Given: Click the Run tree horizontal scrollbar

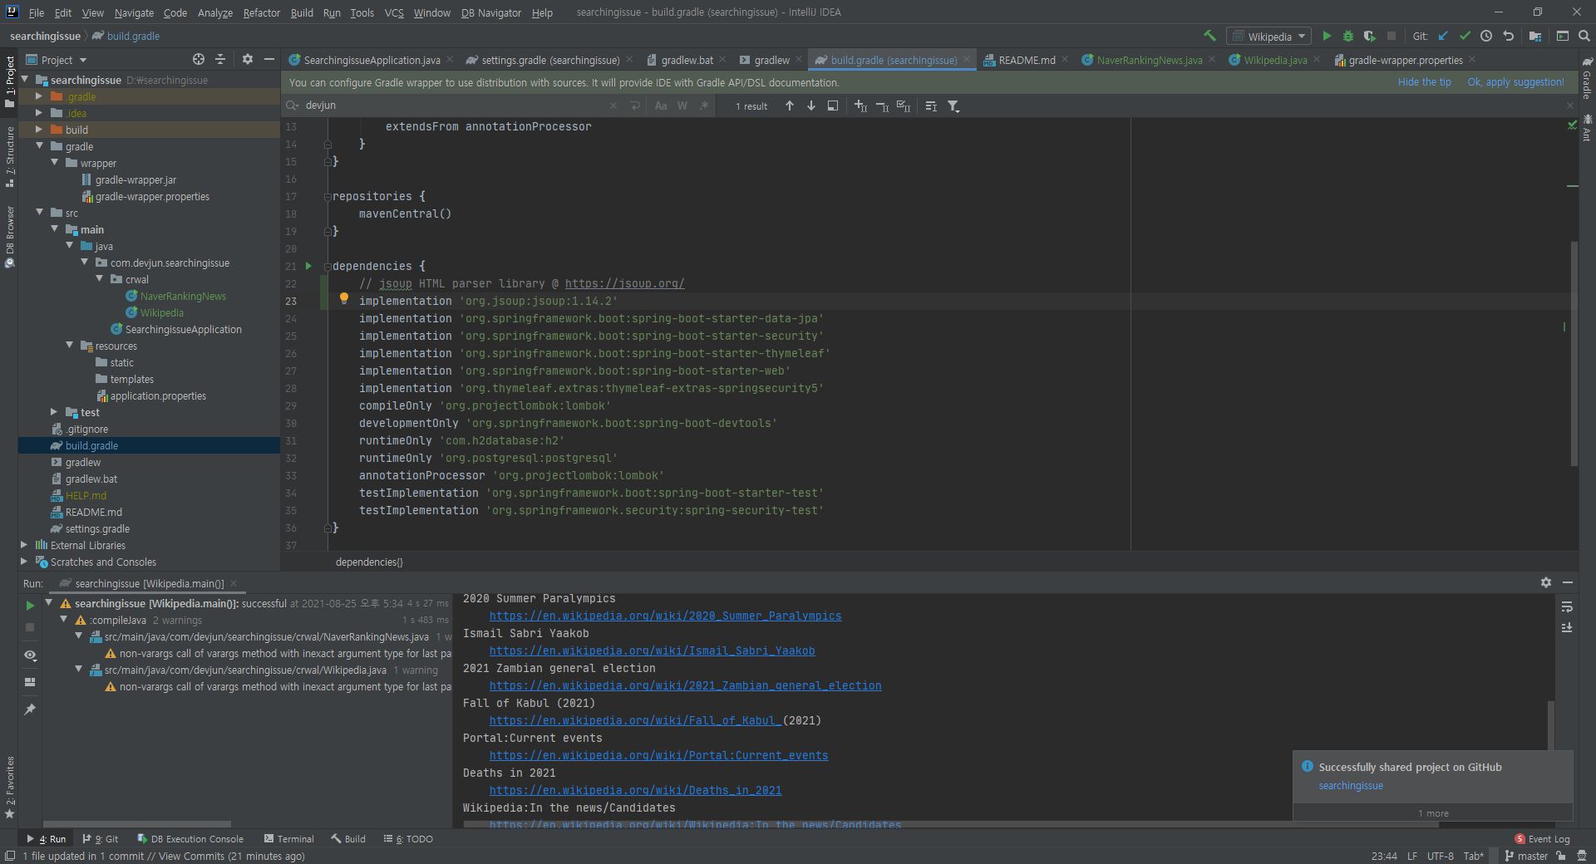Looking at the screenshot, I should (137, 824).
